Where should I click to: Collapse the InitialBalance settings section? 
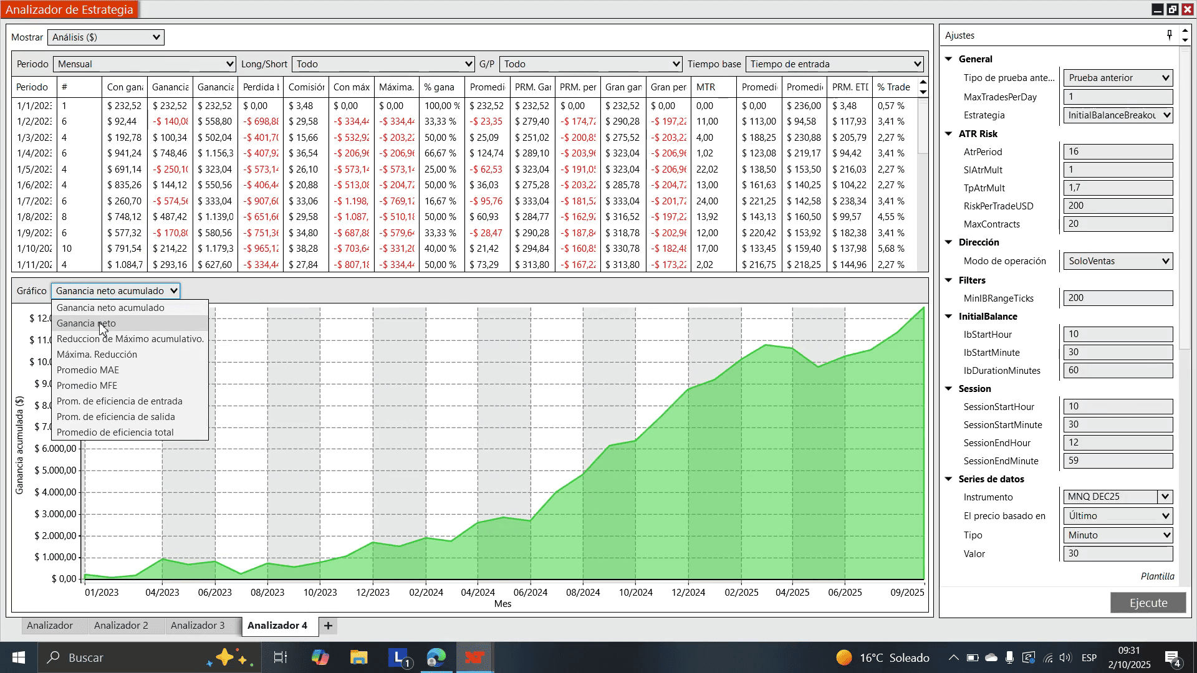tap(949, 317)
